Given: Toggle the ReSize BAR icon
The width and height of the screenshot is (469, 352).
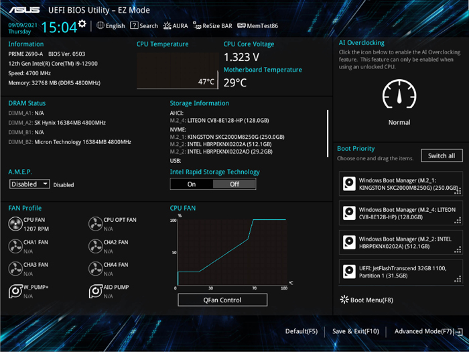Looking at the screenshot, I should 197,25.
